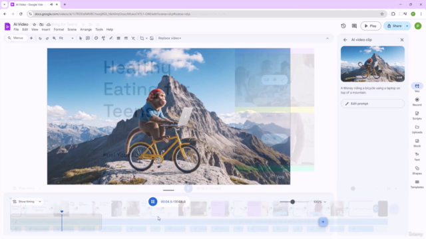Click the document title AI Video

click(21, 25)
